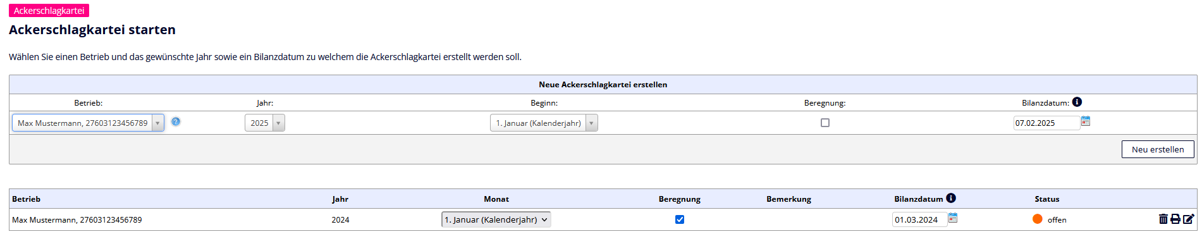
Task: Click the blue help icon beside Betrieb
Action: [176, 121]
